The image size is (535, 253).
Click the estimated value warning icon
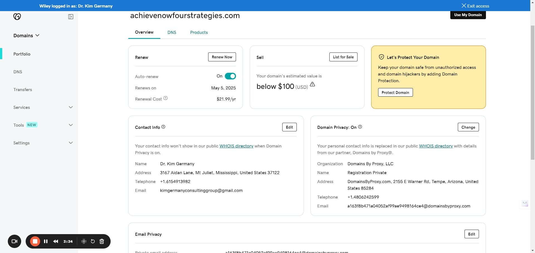(x=312, y=84)
